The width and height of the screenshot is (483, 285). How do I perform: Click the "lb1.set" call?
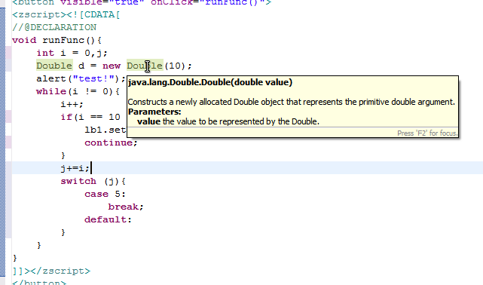coord(105,130)
